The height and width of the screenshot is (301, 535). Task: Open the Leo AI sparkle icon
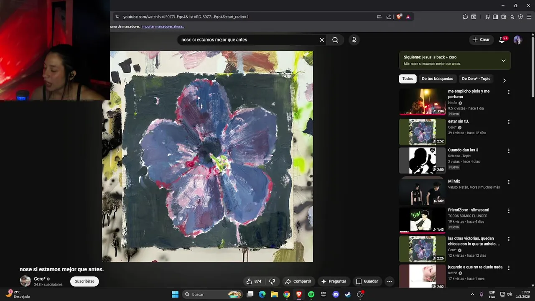512,17
